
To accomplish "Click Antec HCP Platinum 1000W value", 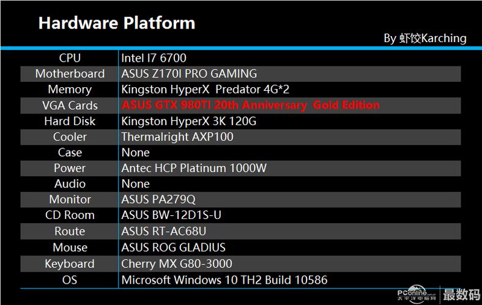I will (x=194, y=168).
